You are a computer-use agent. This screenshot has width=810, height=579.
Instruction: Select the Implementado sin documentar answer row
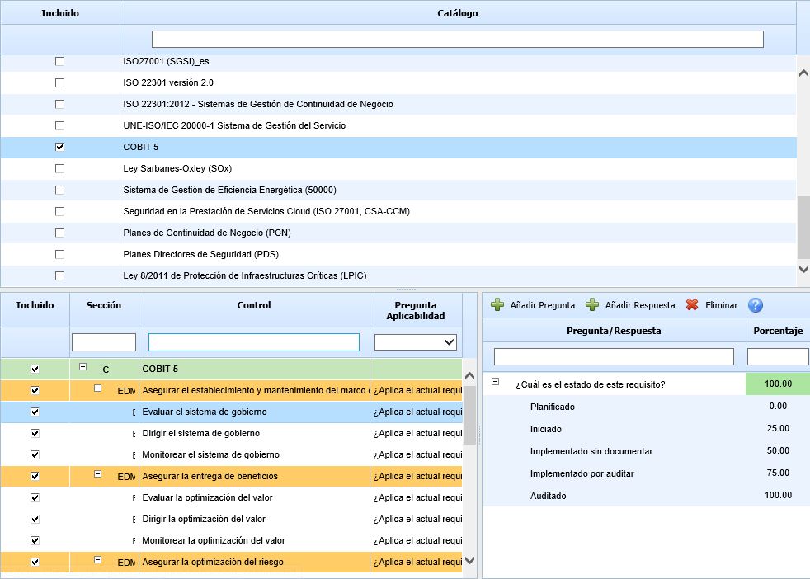(591, 451)
